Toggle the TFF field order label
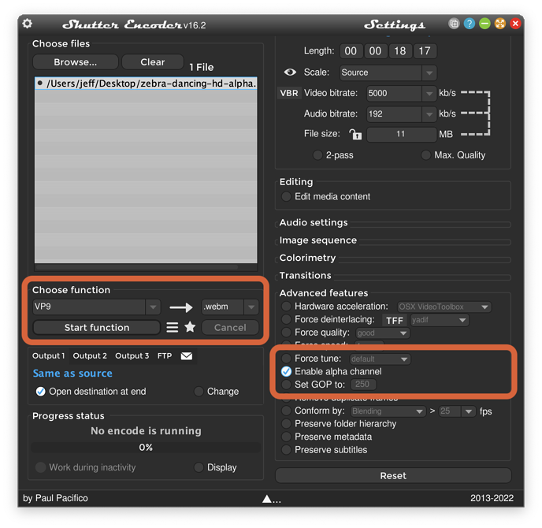 [x=395, y=320]
